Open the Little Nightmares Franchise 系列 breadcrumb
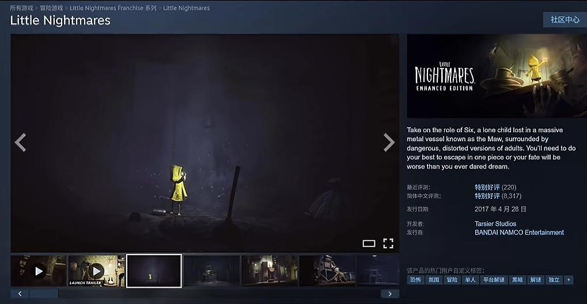The width and height of the screenshot is (587, 304). pos(113,8)
